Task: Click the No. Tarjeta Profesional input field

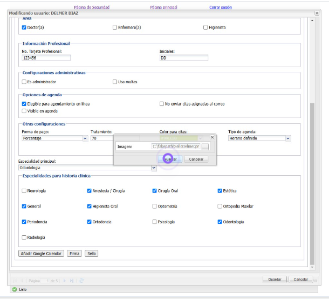Action: click(46, 58)
